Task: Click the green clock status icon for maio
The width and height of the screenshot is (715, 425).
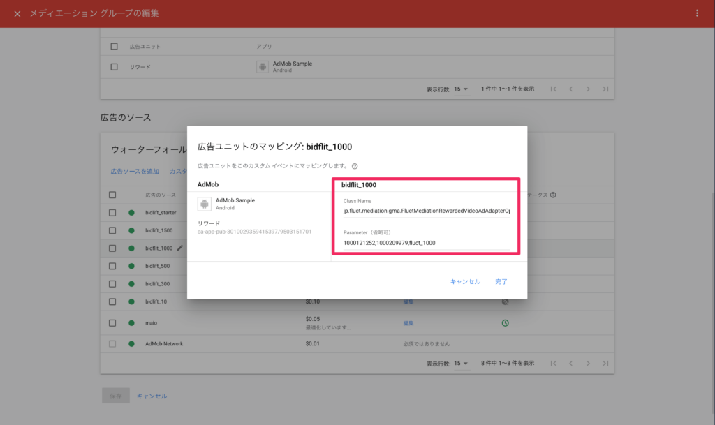Action: click(506, 323)
